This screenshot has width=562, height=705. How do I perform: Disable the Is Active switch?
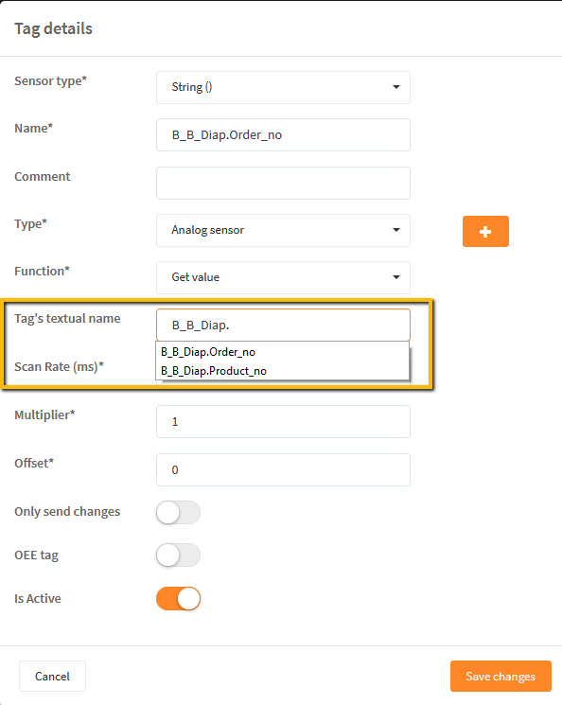pos(179,598)
